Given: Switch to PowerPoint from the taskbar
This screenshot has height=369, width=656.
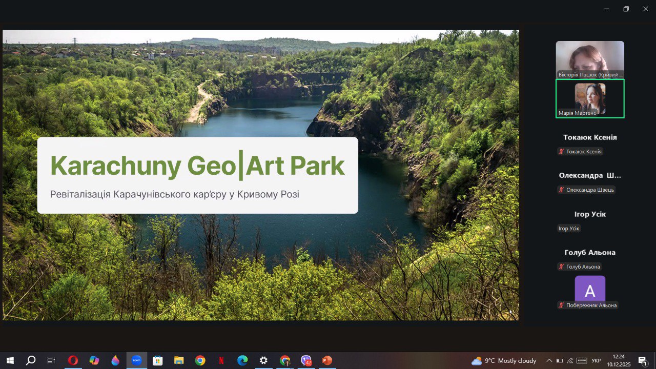Looking at the screenshot, I should click(x=327, y=360).
